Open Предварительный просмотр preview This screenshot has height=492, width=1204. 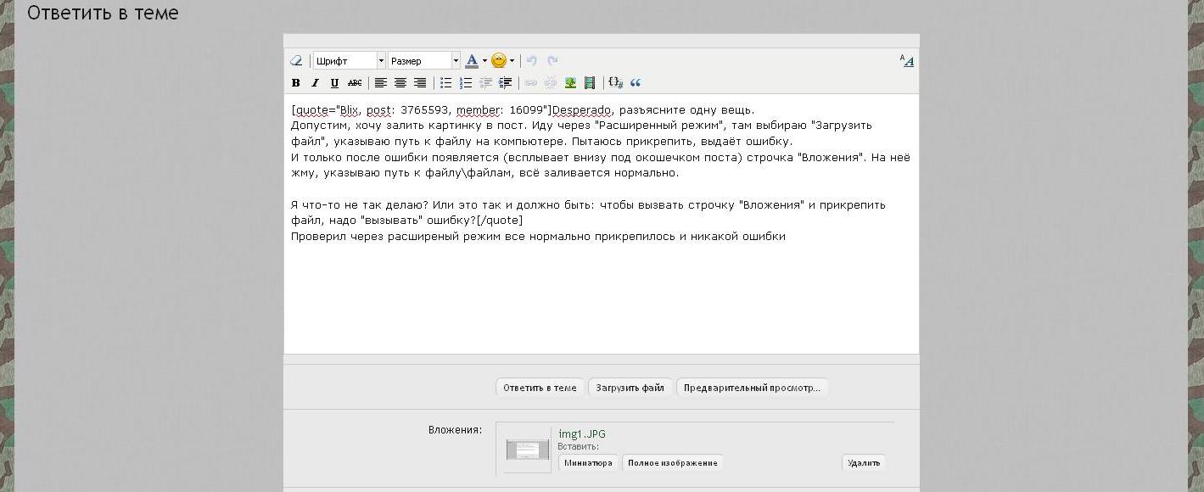[x=752, y=388]
